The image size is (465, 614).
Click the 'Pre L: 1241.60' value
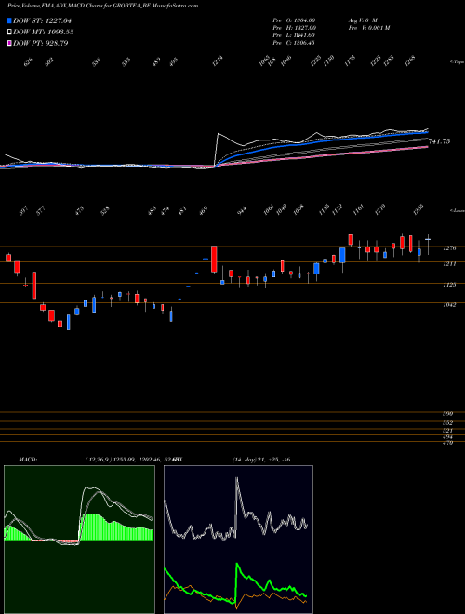pyautogui.click(x=294, y=35)
